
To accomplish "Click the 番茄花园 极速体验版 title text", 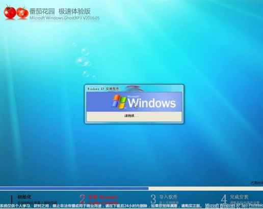I will pos(60,11).
